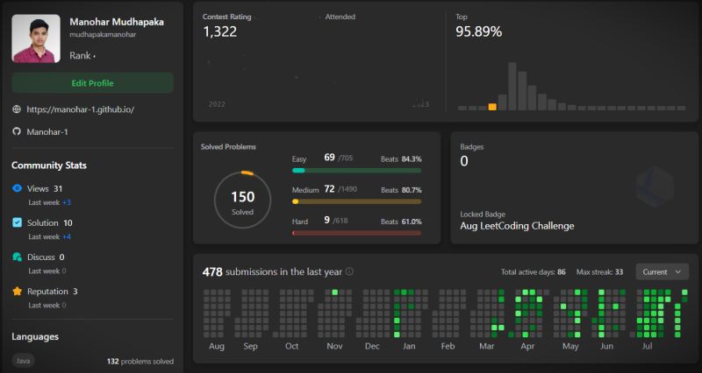Click the Solution checkmark icon
702x373 pixels.
tap(17, 222)
